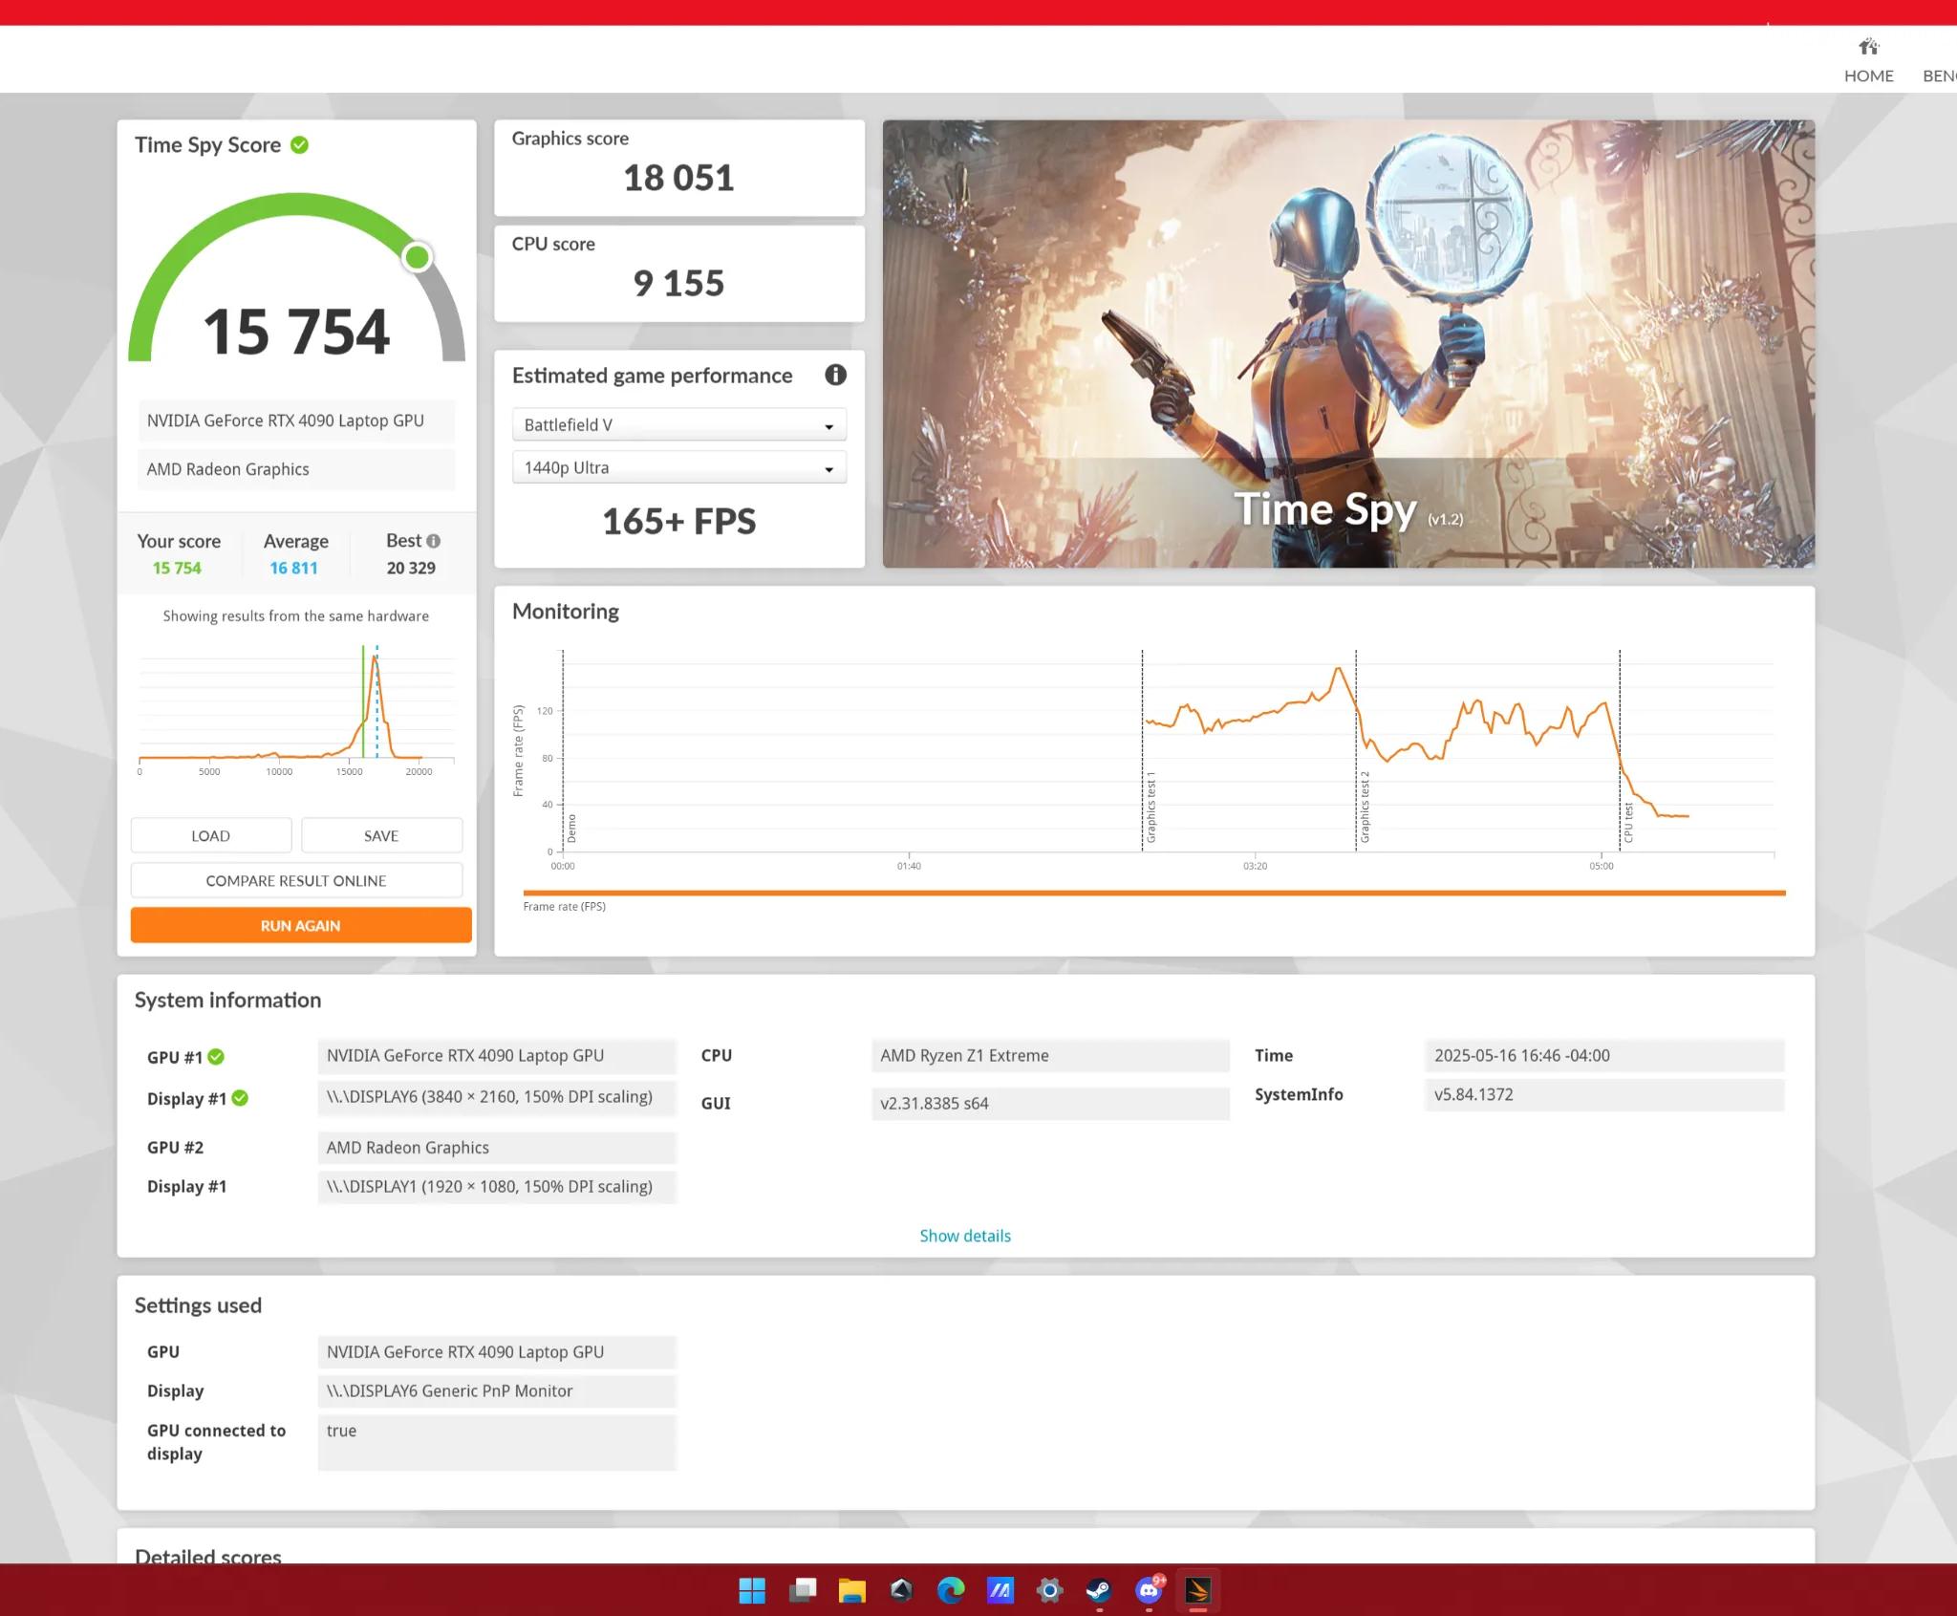This screenshot has height=1616, width=1957.
Task: Open the Home icon in top navigation
Action: click(x=1868, y=47)
